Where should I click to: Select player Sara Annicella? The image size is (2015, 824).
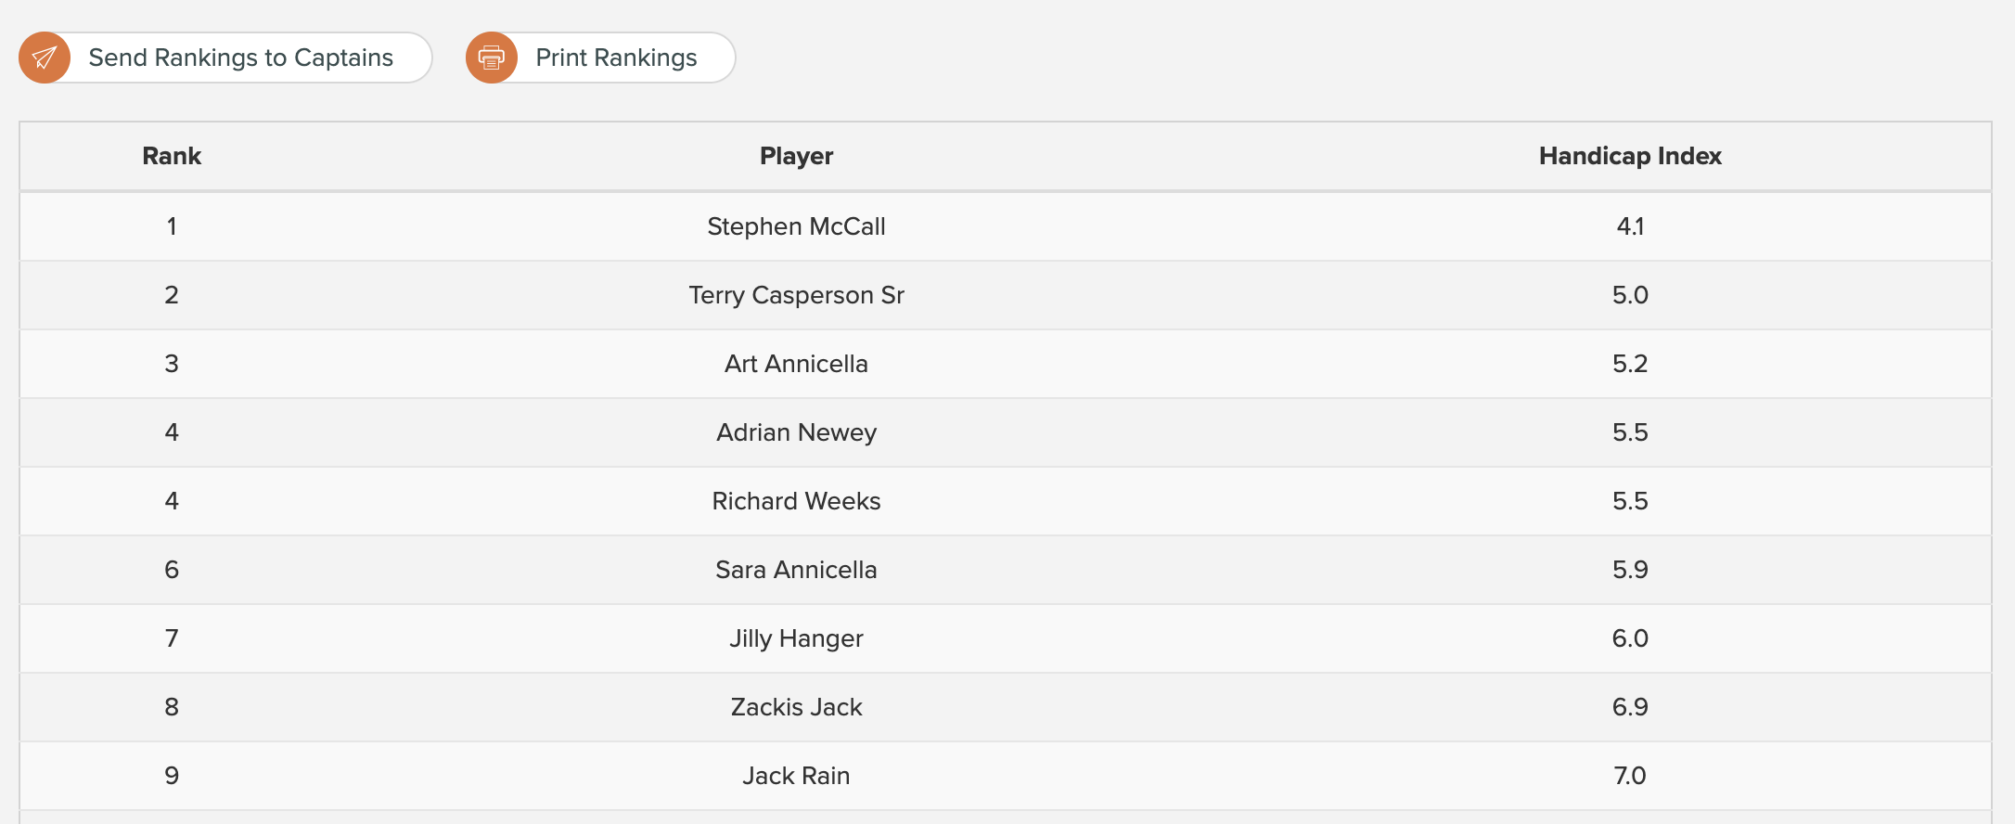point(796,570)
